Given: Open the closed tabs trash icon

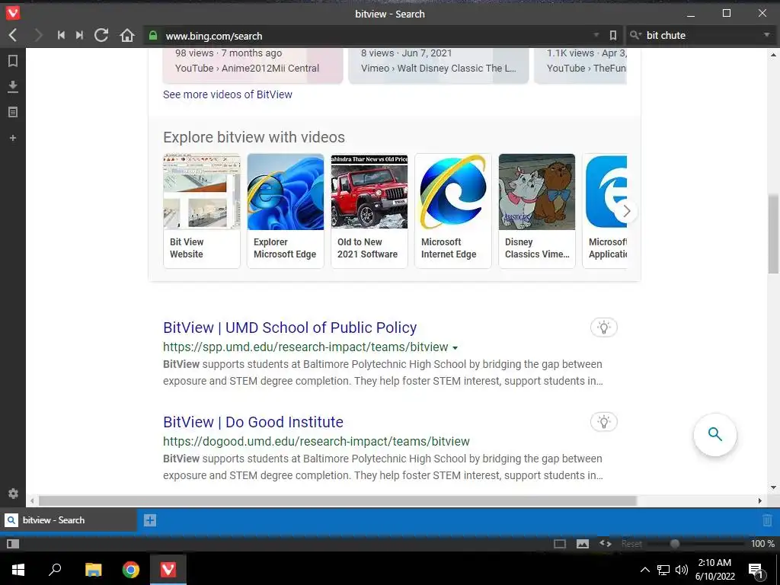Looking at the screenshot, I should (x=767, y=520).
